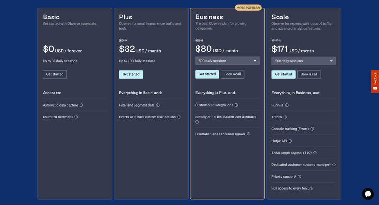Click Get started under Basic plan
The width and height of the screenshot is (379, 205).
point(54,74)
